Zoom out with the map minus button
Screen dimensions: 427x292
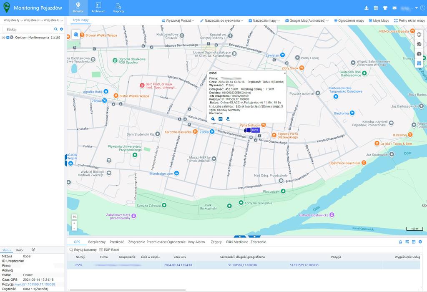[x=74, y=228]
